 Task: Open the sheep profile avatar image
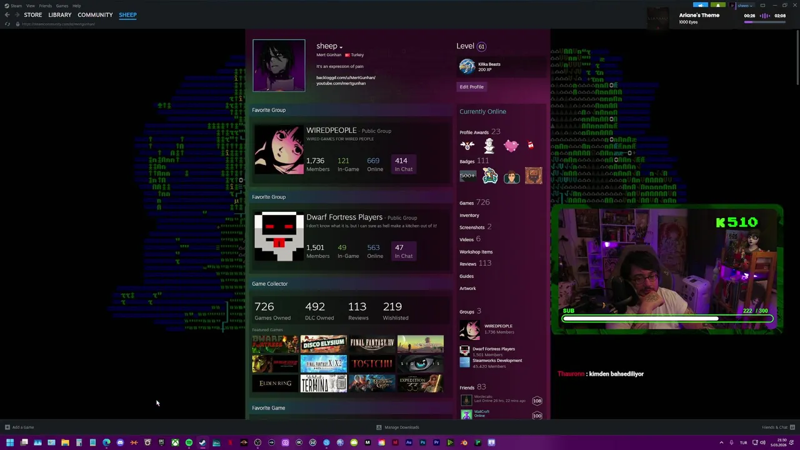coord(279,66)
